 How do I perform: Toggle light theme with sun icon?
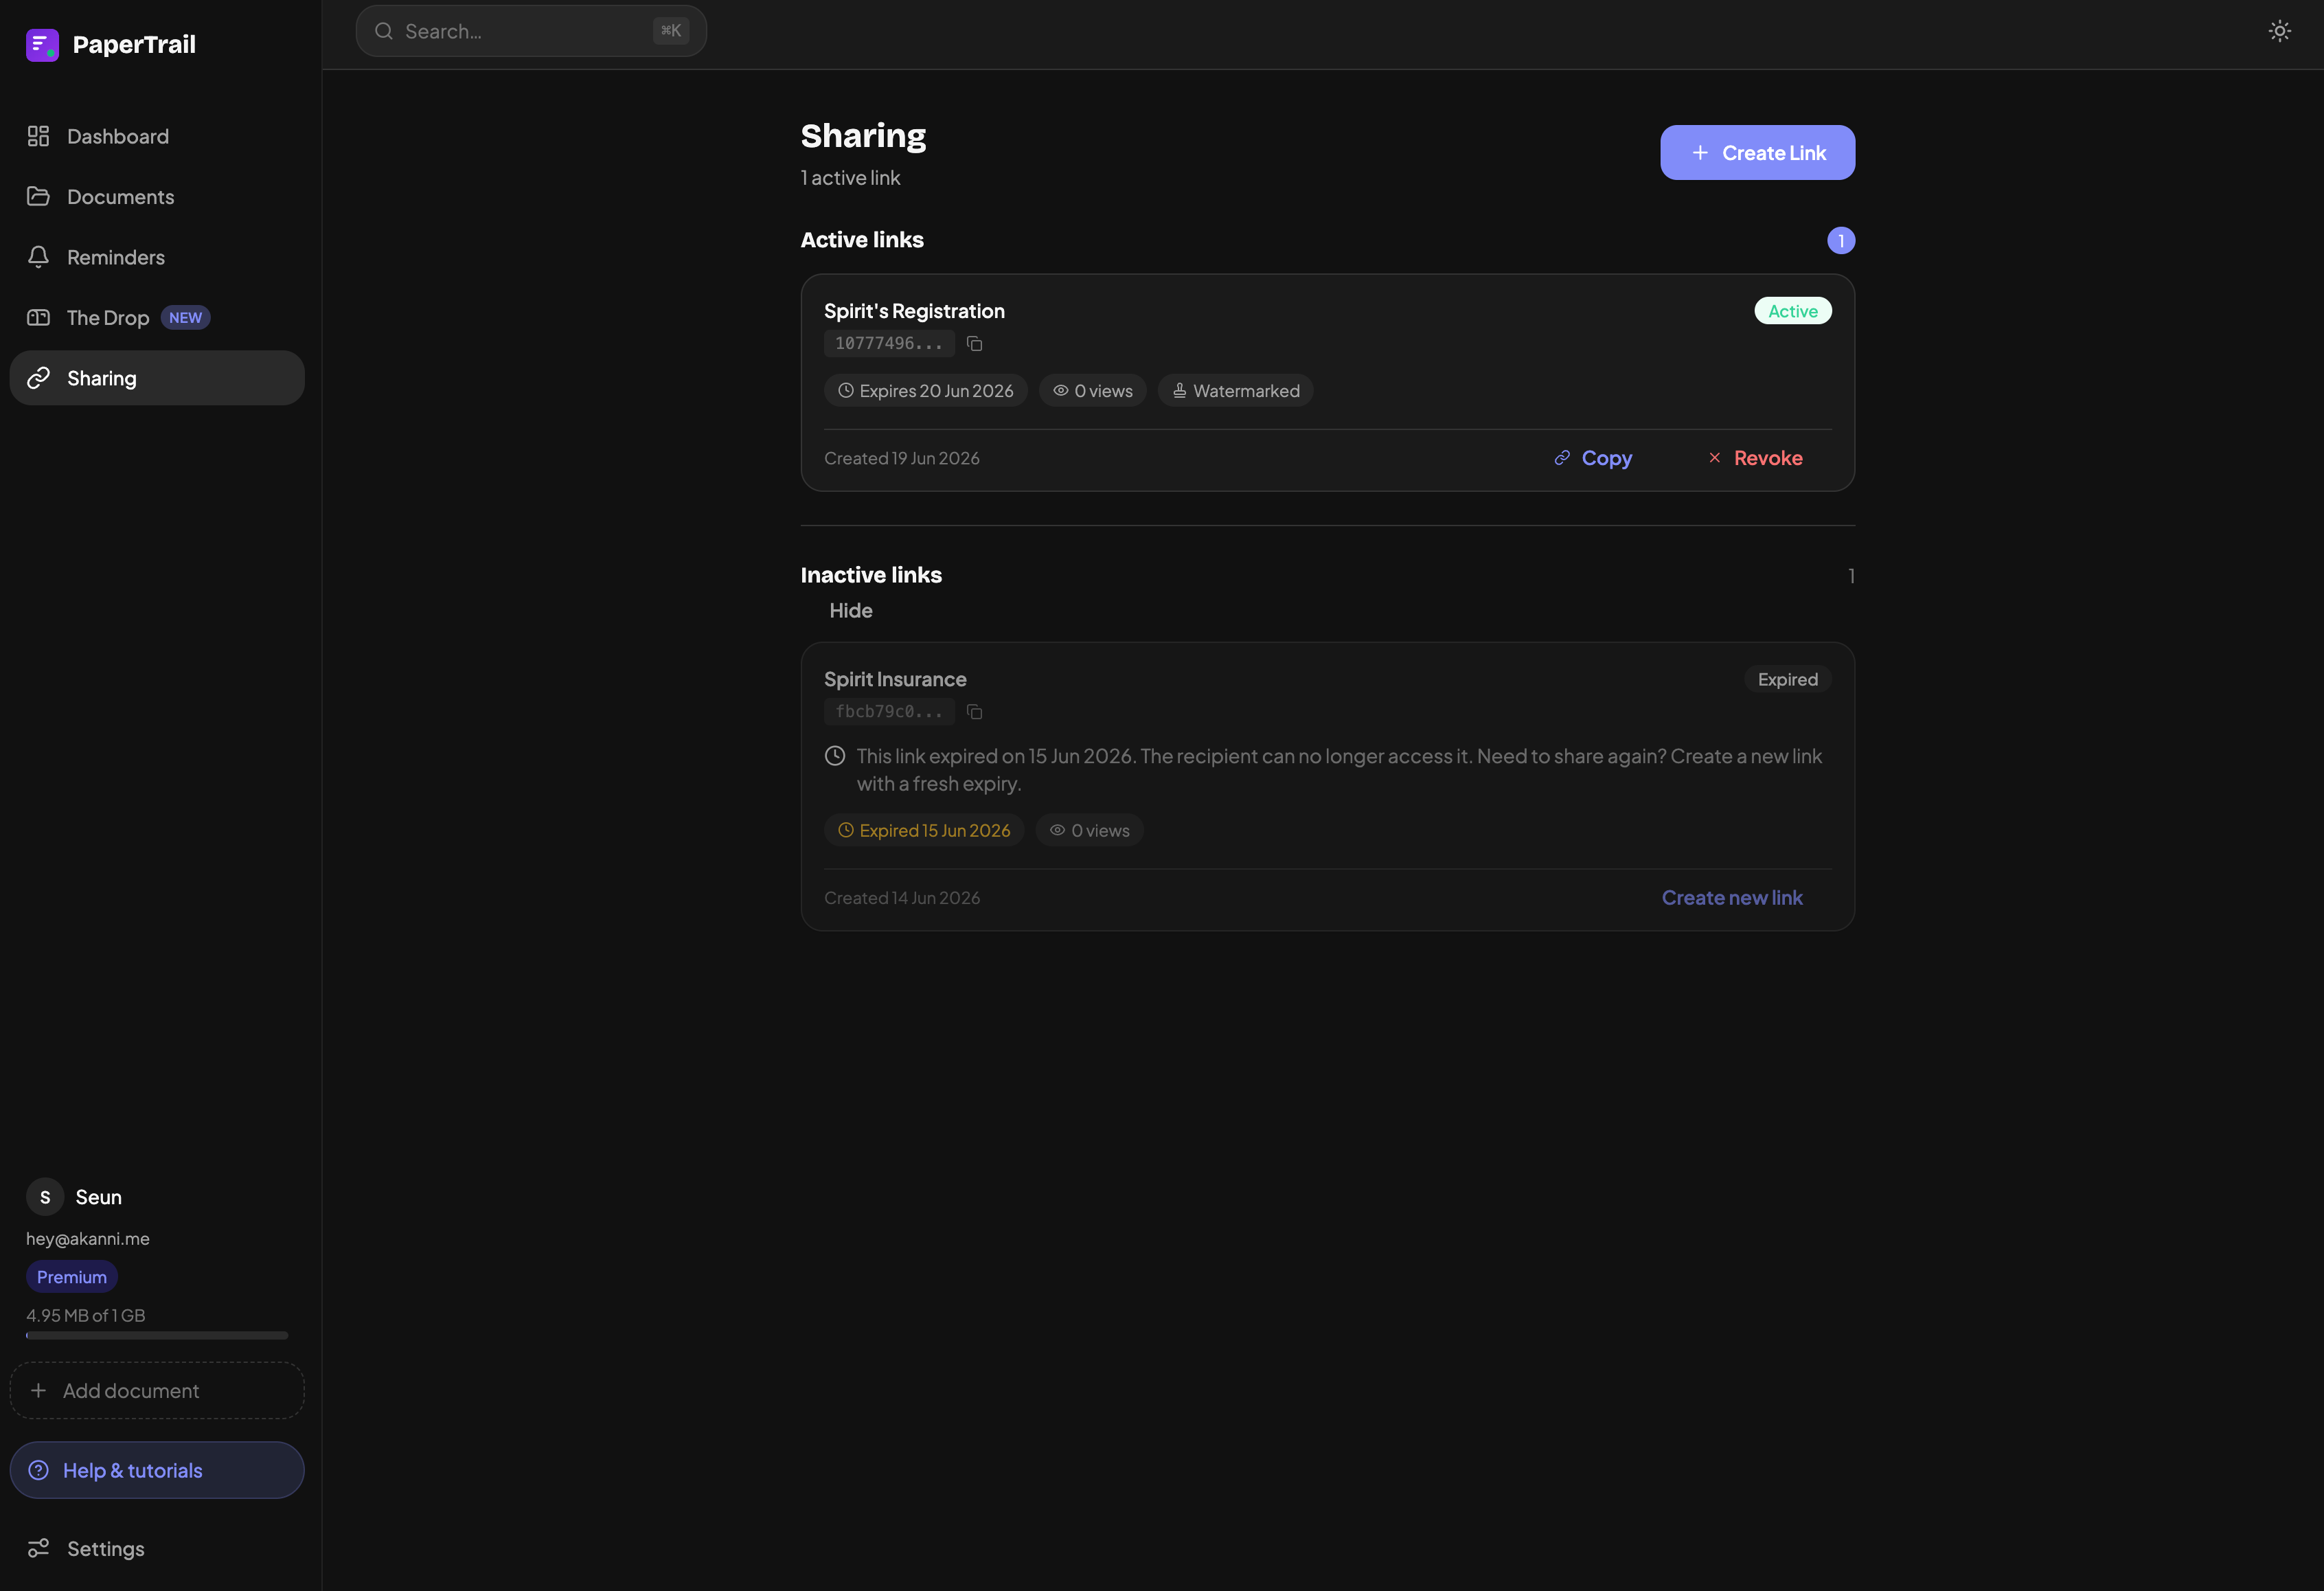2279,31
